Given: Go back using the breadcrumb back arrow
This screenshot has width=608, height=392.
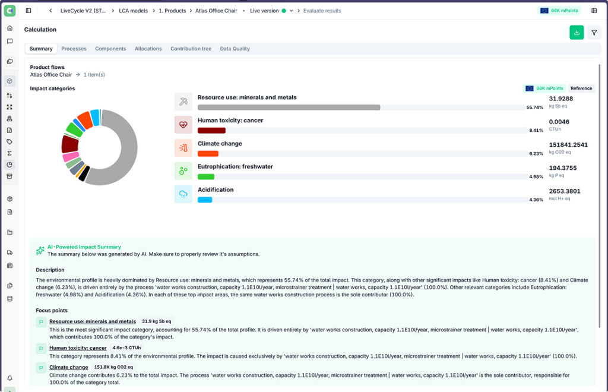Looking at the screenshot, I should (50, 11).
